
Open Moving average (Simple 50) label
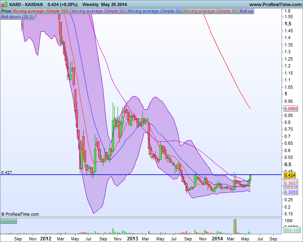[99, 11]
